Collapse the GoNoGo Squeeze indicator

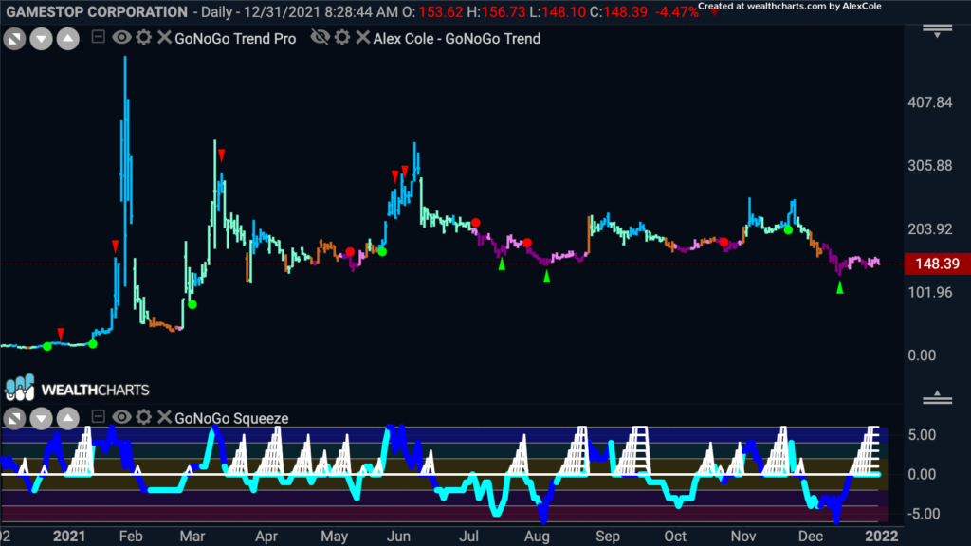pos(98,417)
